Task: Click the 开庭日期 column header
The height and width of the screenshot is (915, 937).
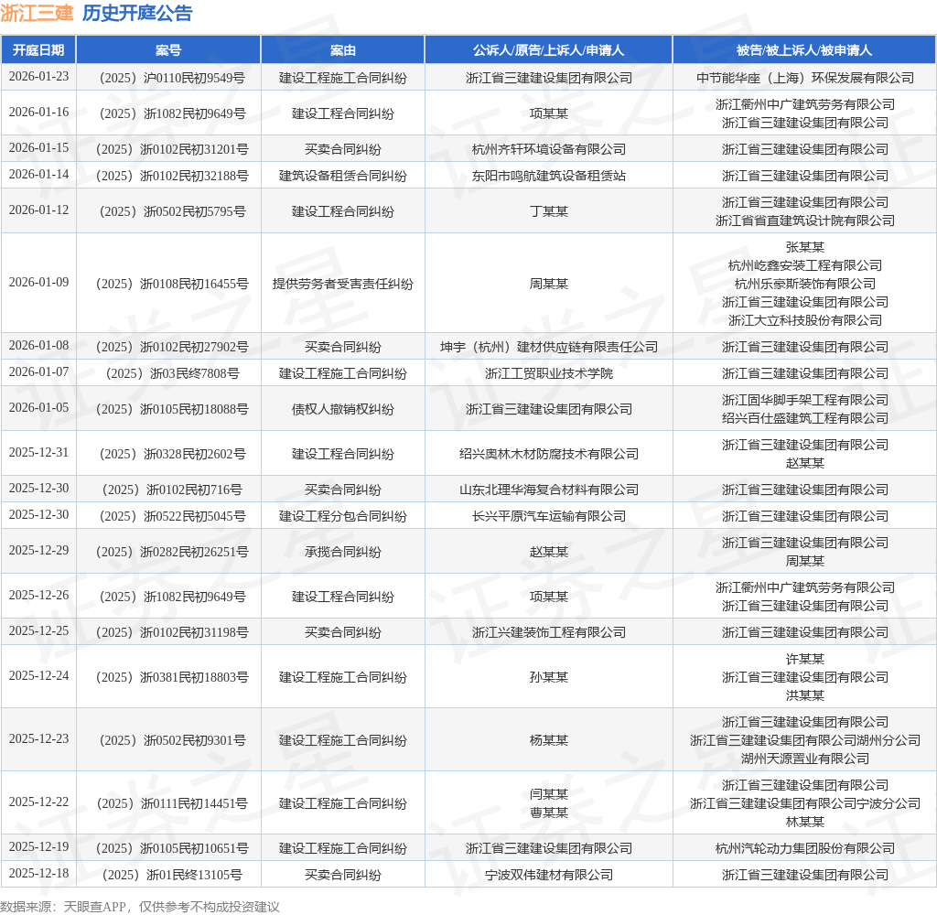Action: pos(38,50)
